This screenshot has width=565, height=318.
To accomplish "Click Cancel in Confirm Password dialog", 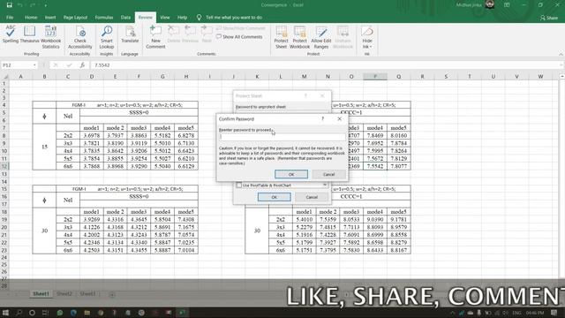I will [328, 174].
